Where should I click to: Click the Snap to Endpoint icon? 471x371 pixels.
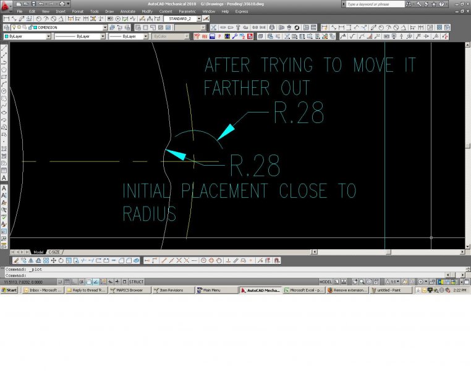click(164, 260)
